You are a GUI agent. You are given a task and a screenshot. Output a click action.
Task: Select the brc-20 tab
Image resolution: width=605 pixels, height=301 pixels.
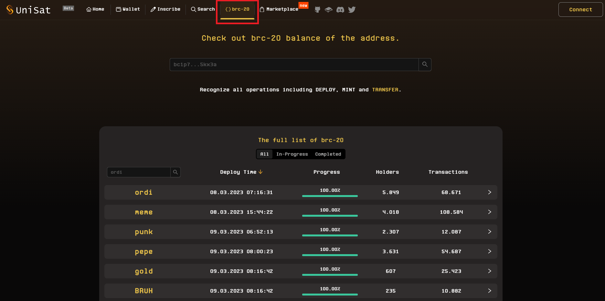coord(237,9)
